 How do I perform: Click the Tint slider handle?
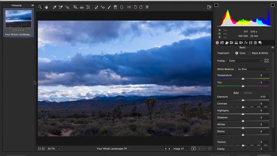coord(243,86)
